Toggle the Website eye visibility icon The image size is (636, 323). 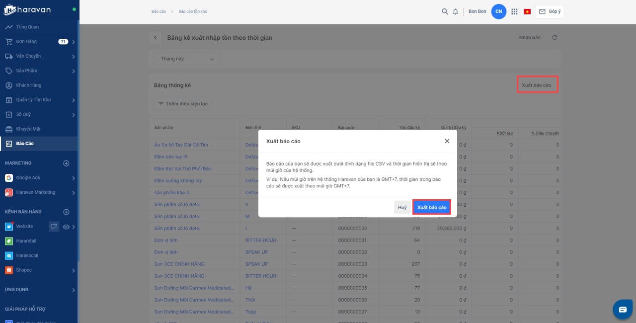pyautogui.click(x=66, y=227)
